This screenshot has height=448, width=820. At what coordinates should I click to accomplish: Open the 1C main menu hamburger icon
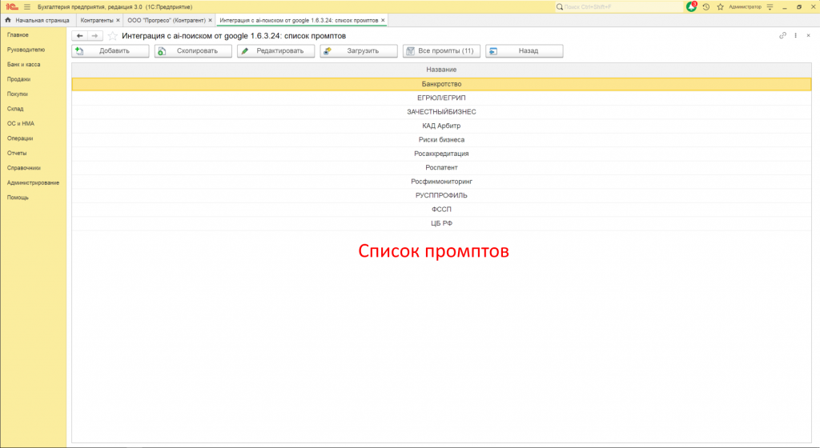tap(27, 6)
